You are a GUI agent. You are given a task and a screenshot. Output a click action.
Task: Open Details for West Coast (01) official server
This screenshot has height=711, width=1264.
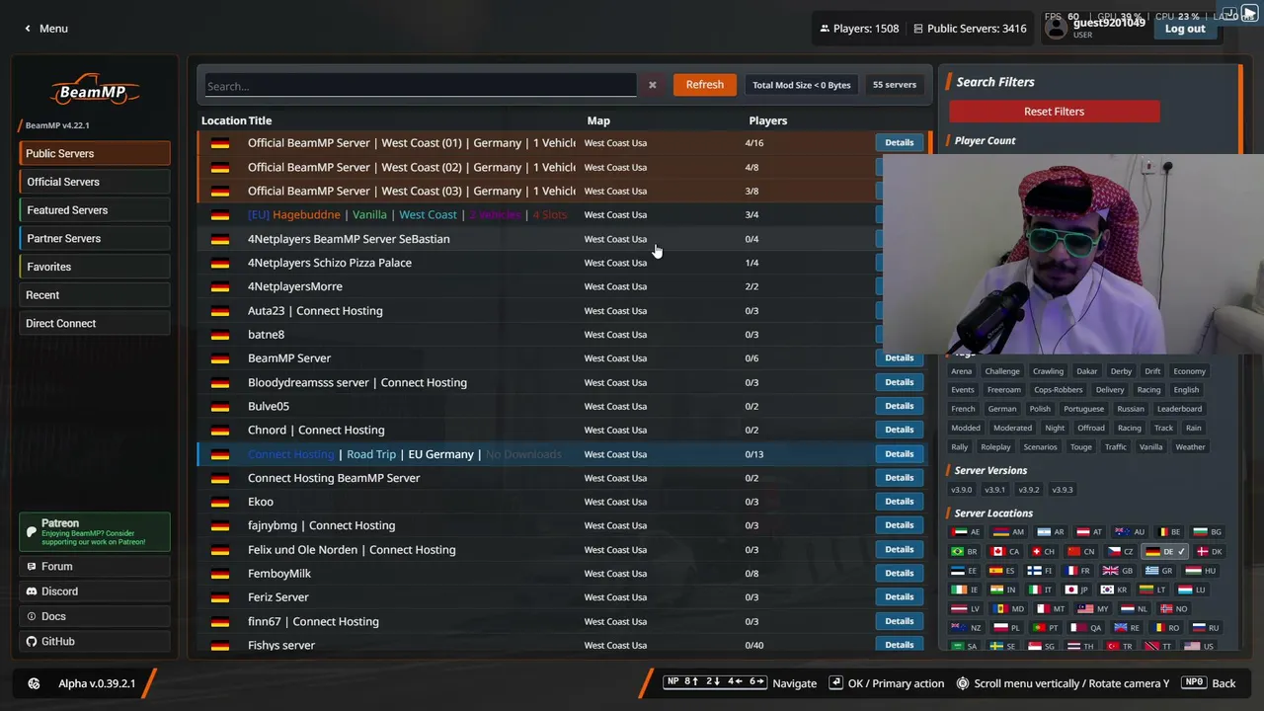[899, 143]
